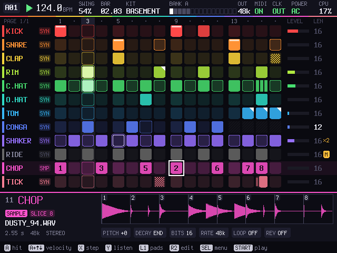Select CHOP step 14 with slice 7
Screen dimensions: 337x253
(x=248, y=168)
